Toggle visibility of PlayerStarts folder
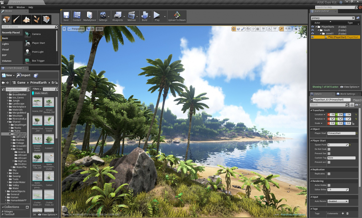Image resolution: width=362 pixels, height=218 pixels. (313, 27)
